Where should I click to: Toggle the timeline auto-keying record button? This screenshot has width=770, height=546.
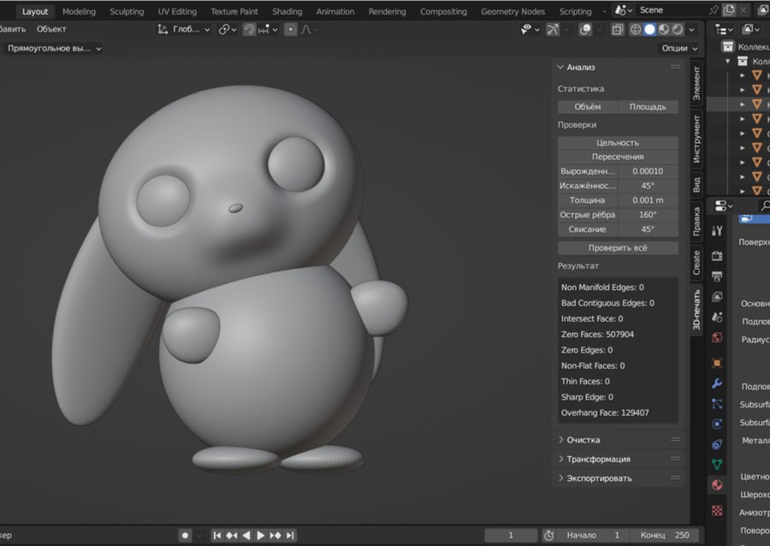click(x=185, y=535)
